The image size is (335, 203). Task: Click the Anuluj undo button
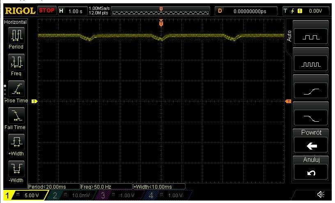click(x=311, y=172)
